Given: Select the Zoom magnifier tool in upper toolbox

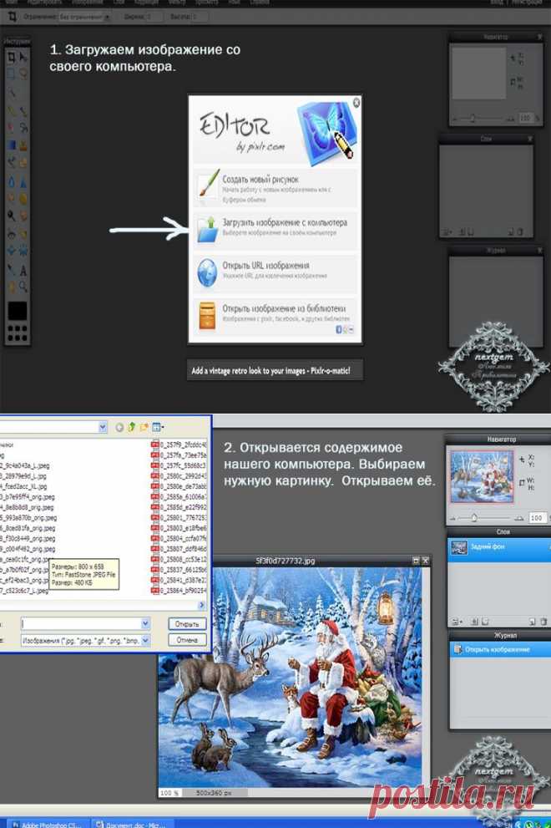Looking at the screenshot, I should [23, 287].
